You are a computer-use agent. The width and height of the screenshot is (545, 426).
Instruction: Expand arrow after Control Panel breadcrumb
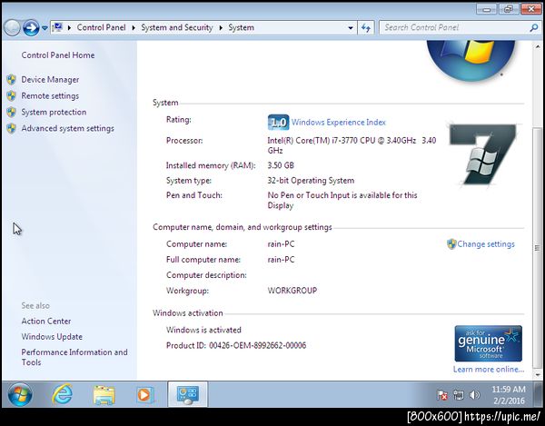134,27
